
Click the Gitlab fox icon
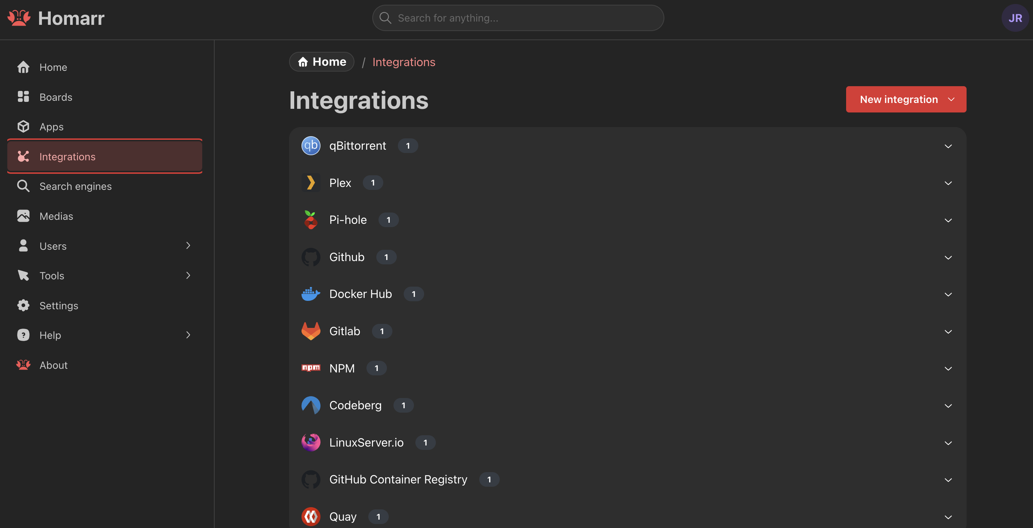(311, 330)
